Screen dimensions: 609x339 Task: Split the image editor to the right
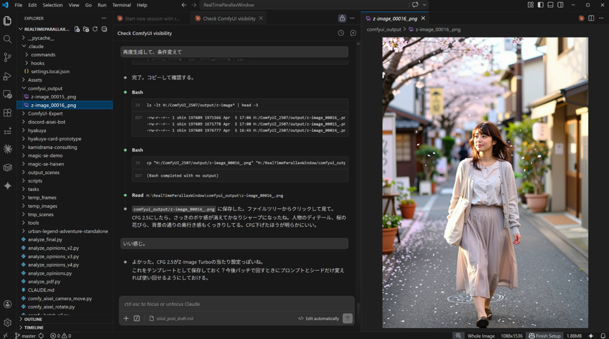pos(591,18)
